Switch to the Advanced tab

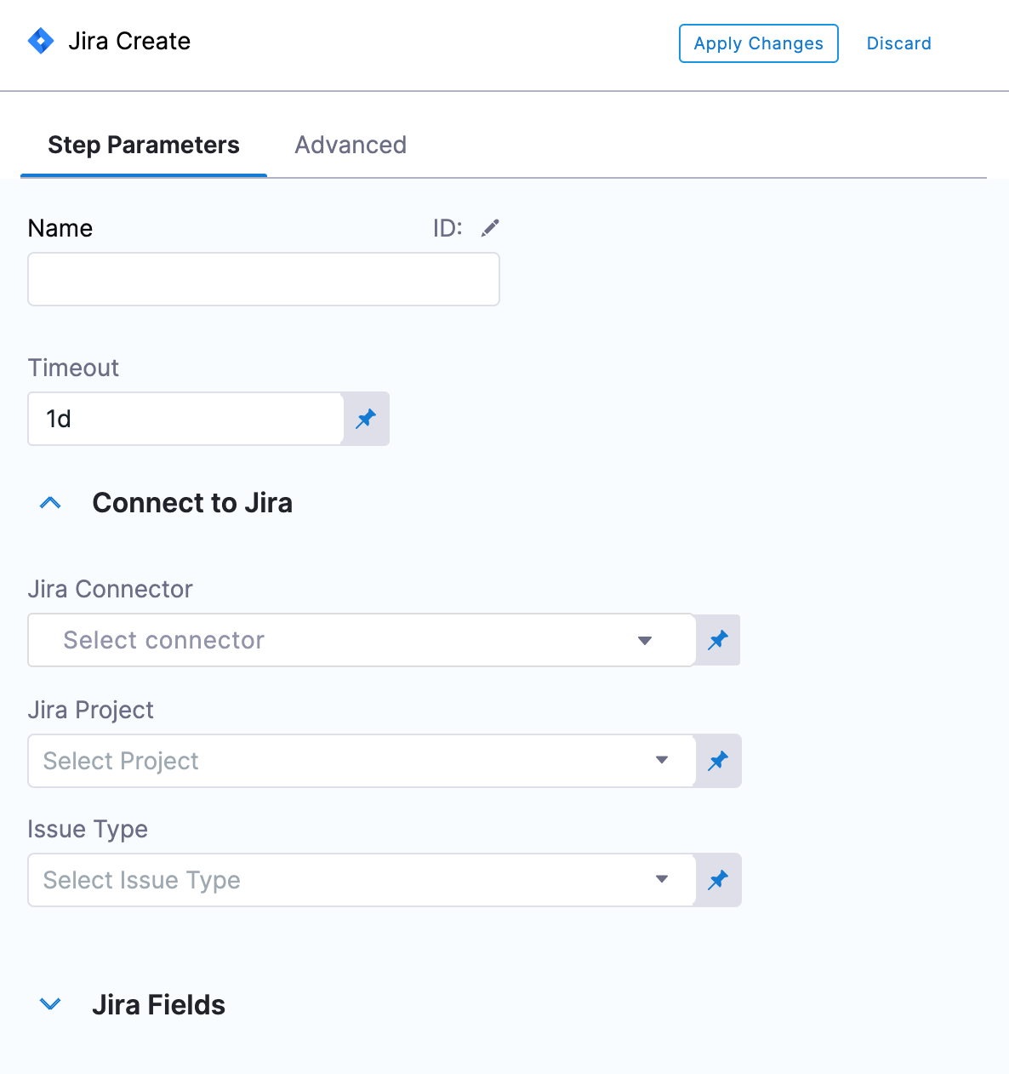351,145
